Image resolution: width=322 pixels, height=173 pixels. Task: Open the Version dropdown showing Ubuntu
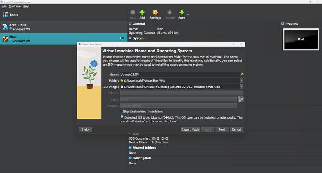click(x=178, y=105)
